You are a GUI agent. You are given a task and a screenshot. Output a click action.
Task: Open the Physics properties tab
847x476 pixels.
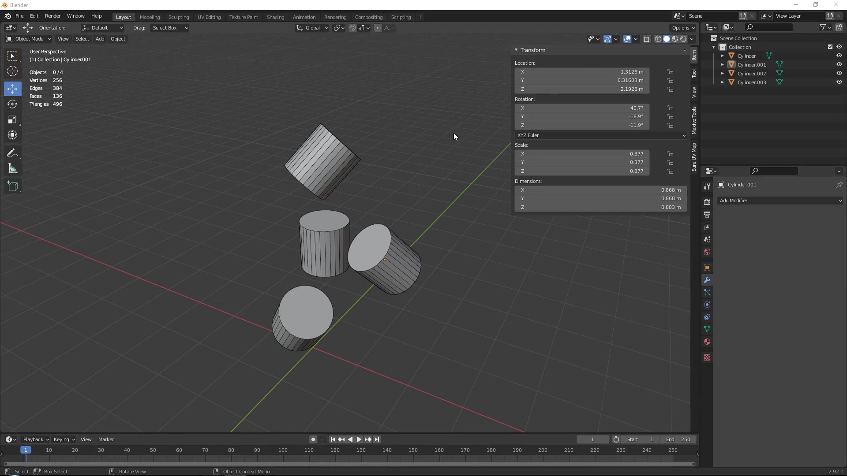pos(707,305)
